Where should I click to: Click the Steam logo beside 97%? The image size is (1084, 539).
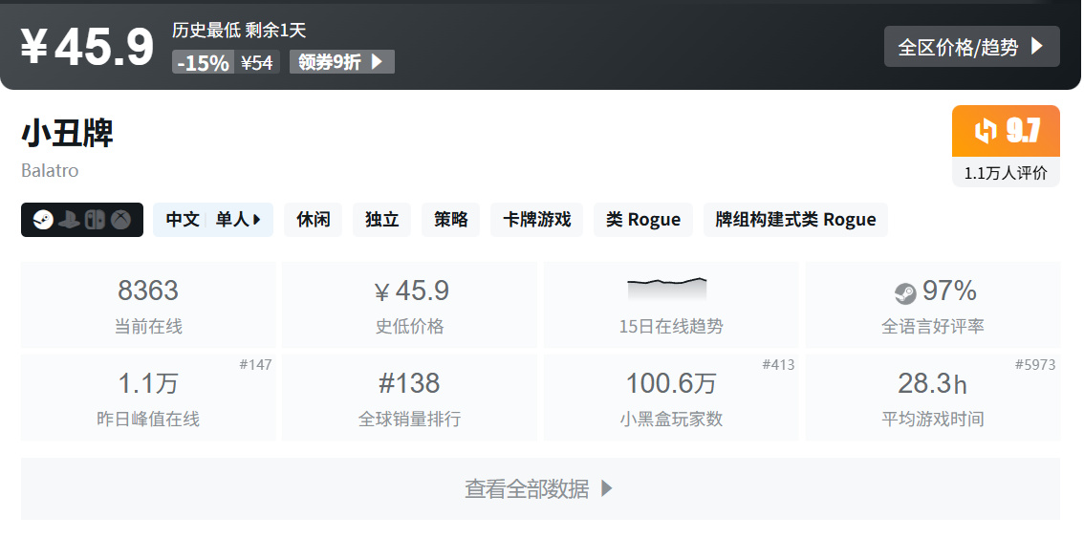click(905, 293)
